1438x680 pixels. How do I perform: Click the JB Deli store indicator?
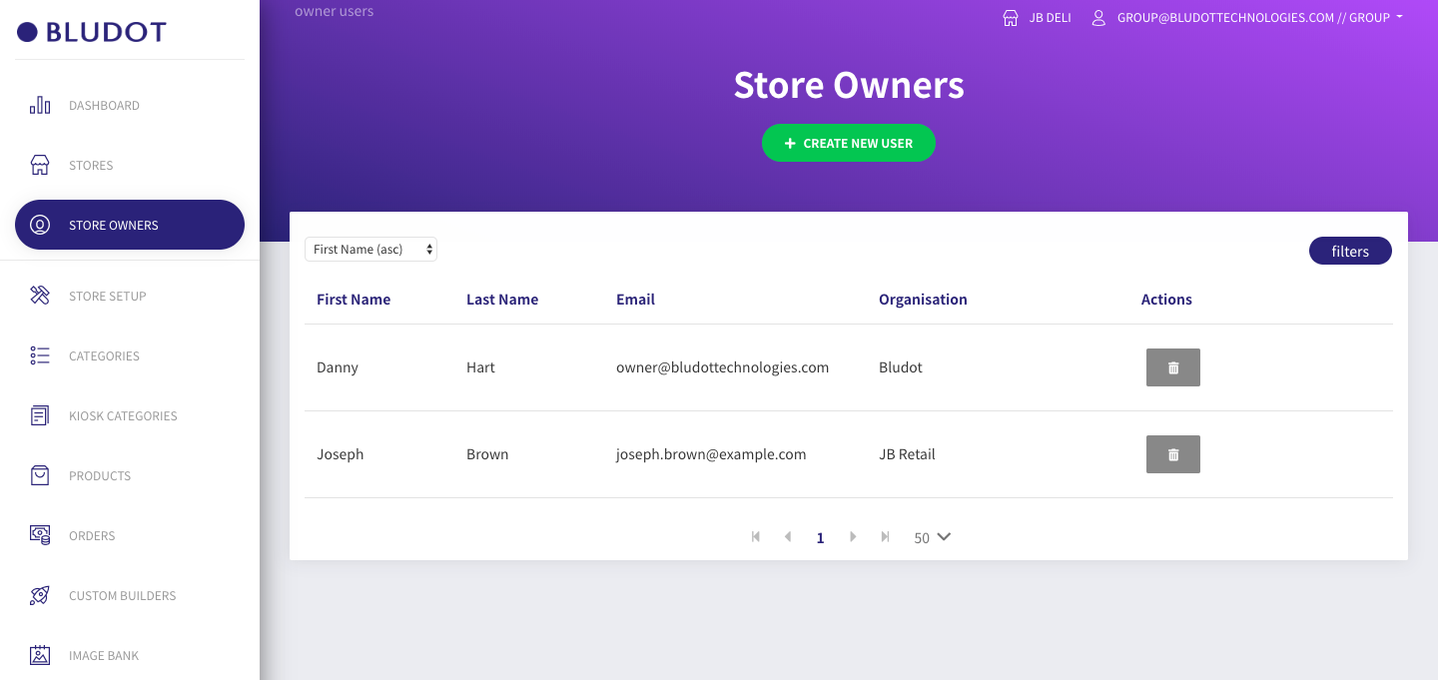[x=1038, y=18]
